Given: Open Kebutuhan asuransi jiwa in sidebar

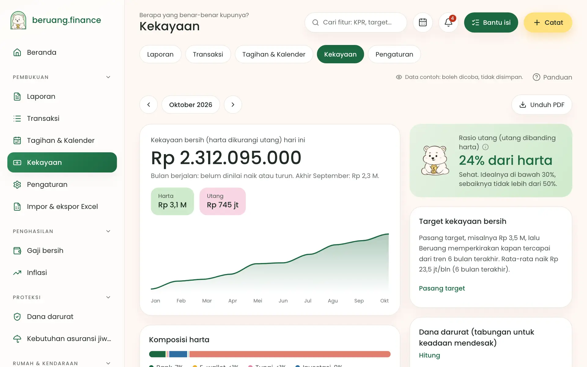Looking at the screenshot, I should 62,339.
